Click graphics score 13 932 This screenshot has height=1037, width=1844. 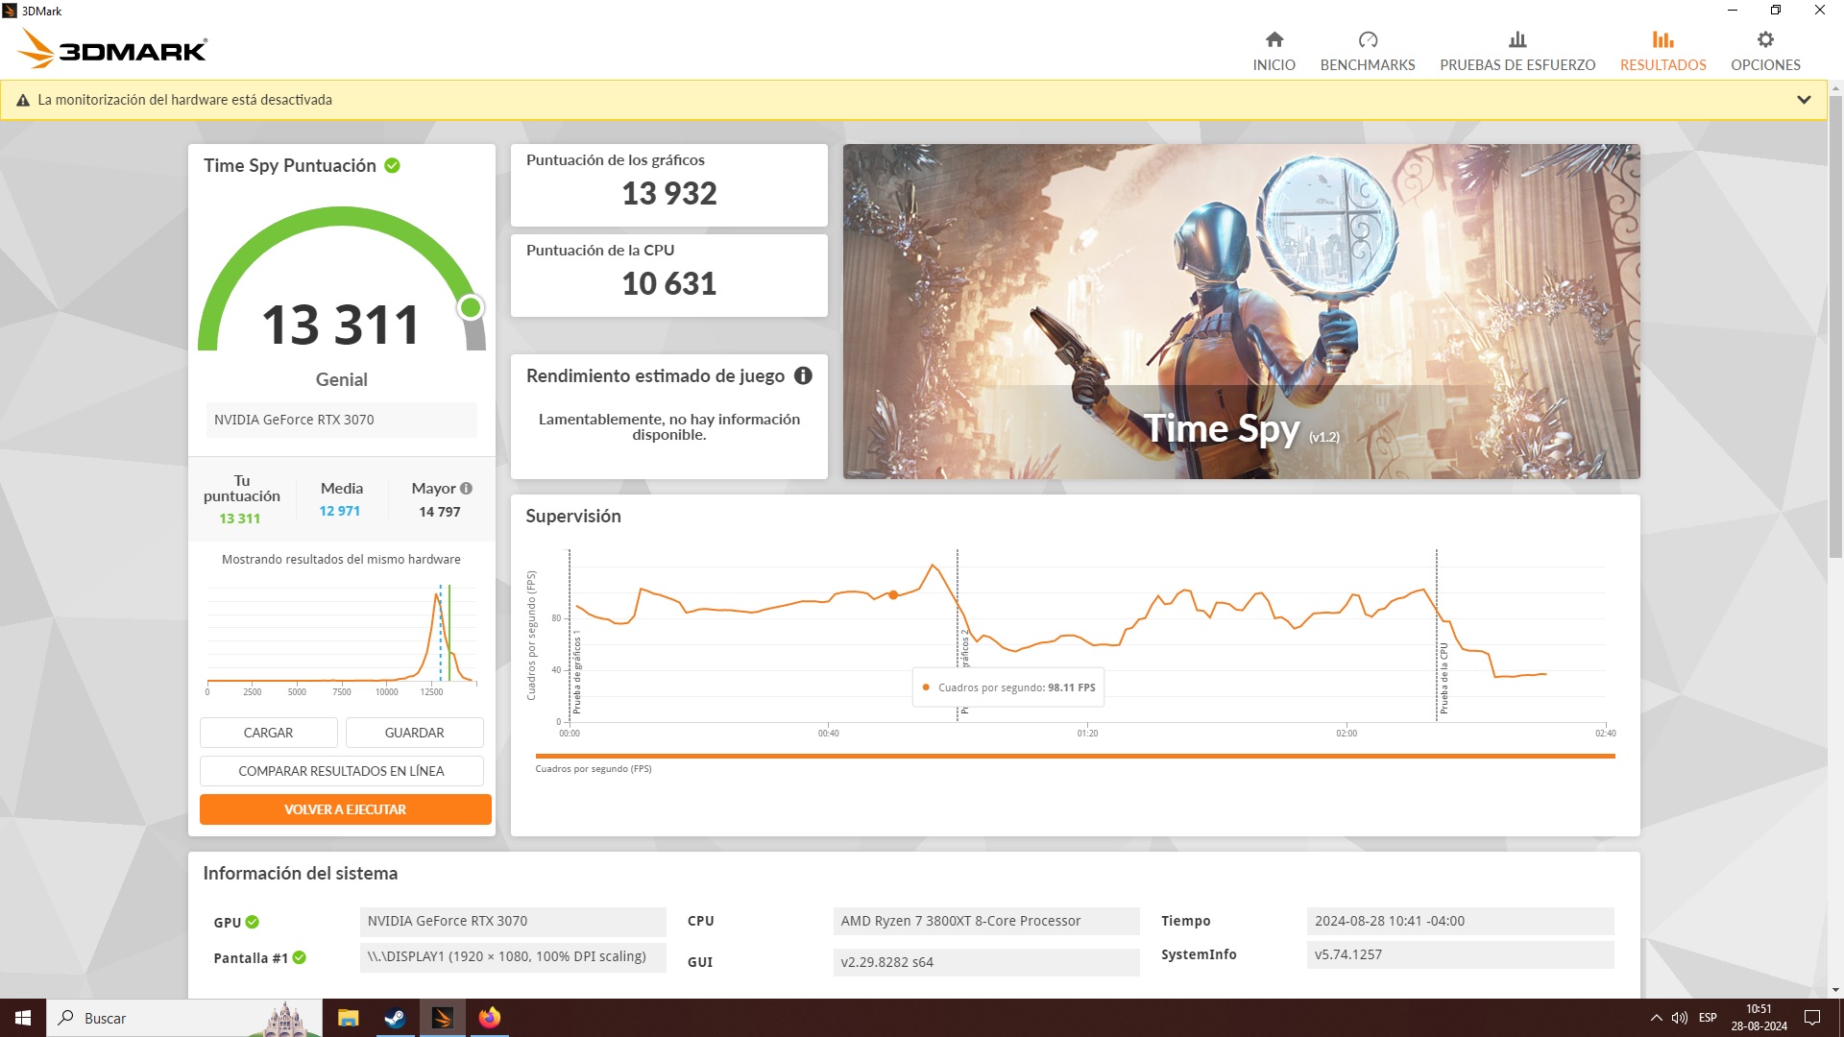tap(669, 194)
